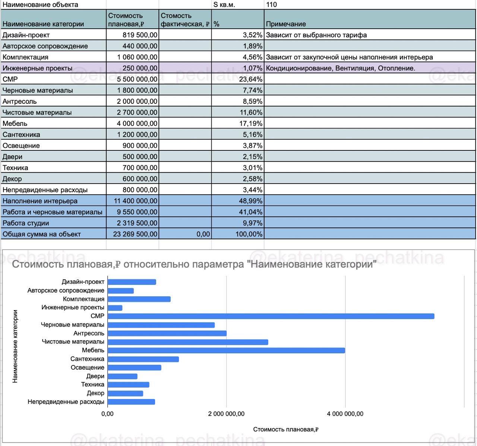Select the 'Примечание' column header

pos(370,19)
